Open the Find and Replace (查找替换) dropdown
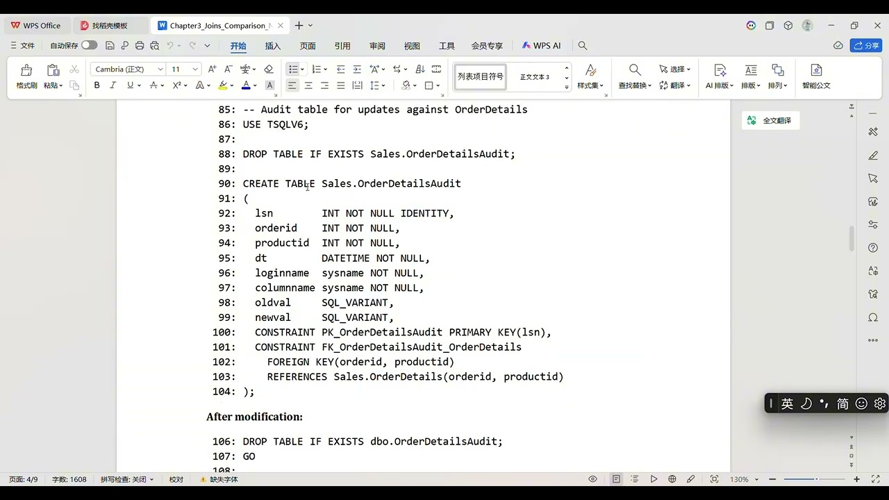The height and width of the screenshot is (500, 889). point(635,85)
